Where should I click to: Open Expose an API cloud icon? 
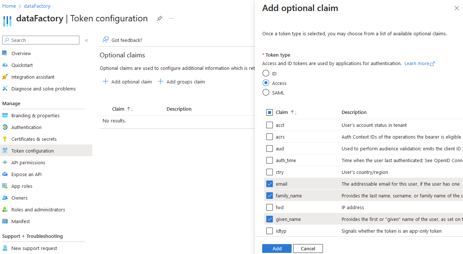tap(5, 174)
